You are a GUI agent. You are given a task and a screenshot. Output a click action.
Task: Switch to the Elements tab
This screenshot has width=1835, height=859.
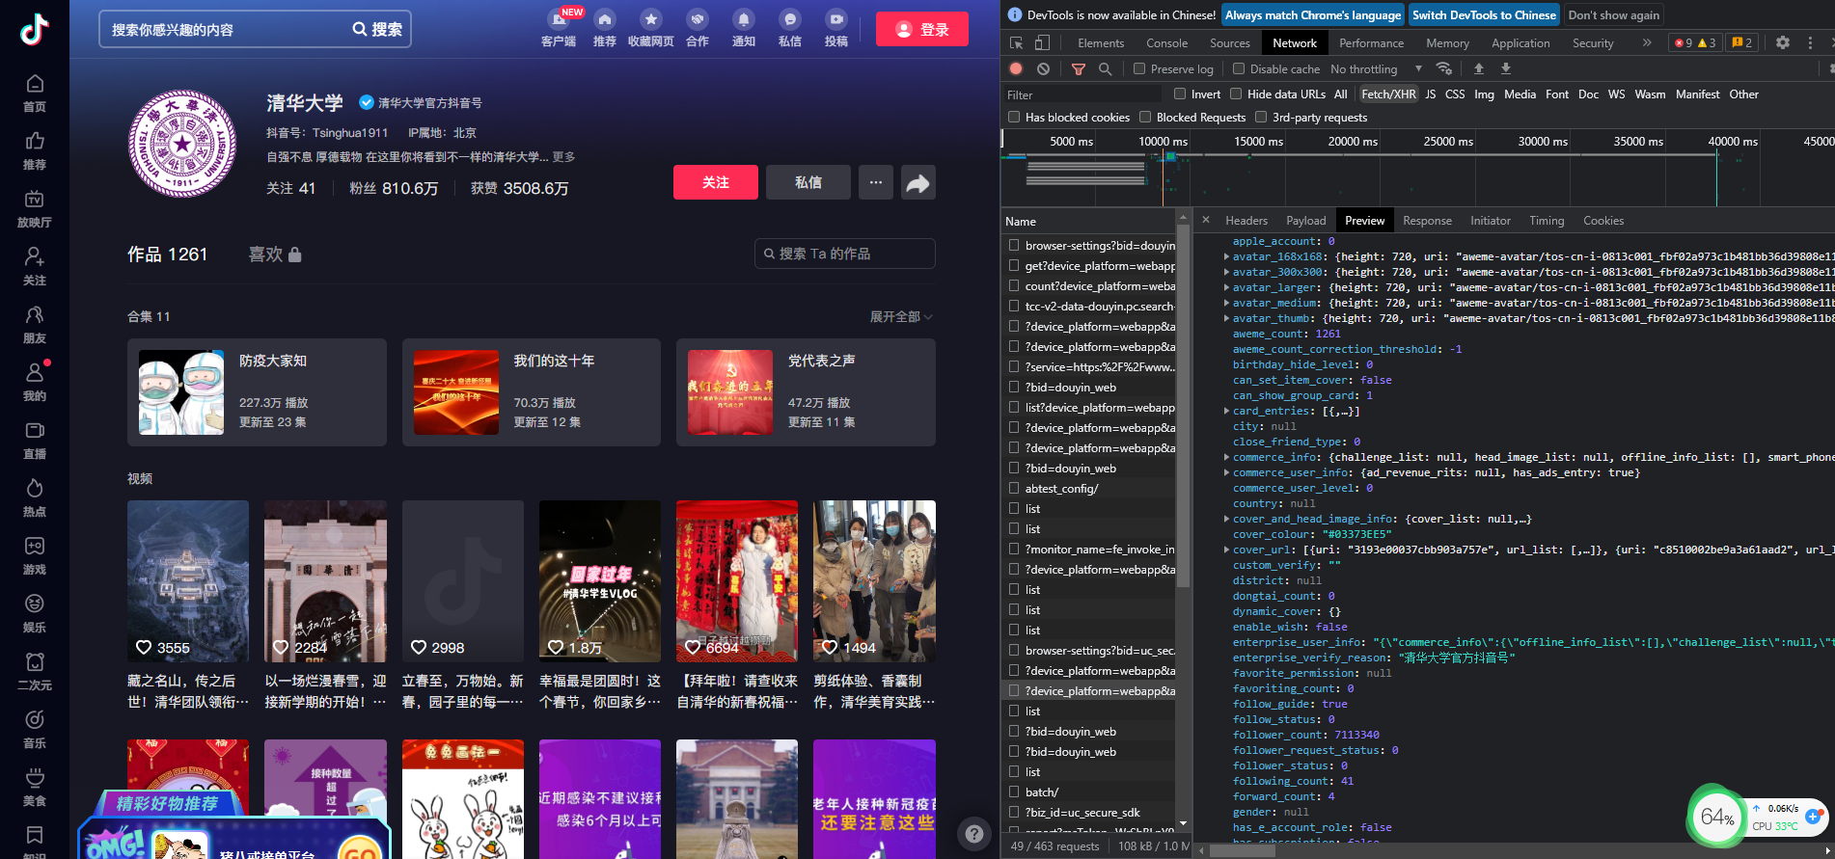point(1101,42)
